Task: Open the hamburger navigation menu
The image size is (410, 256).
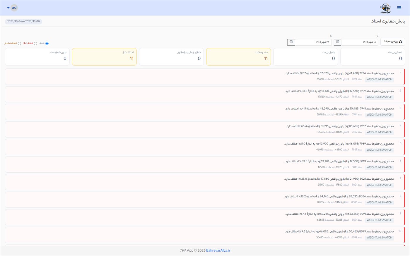Action: [x=399, y=8]
